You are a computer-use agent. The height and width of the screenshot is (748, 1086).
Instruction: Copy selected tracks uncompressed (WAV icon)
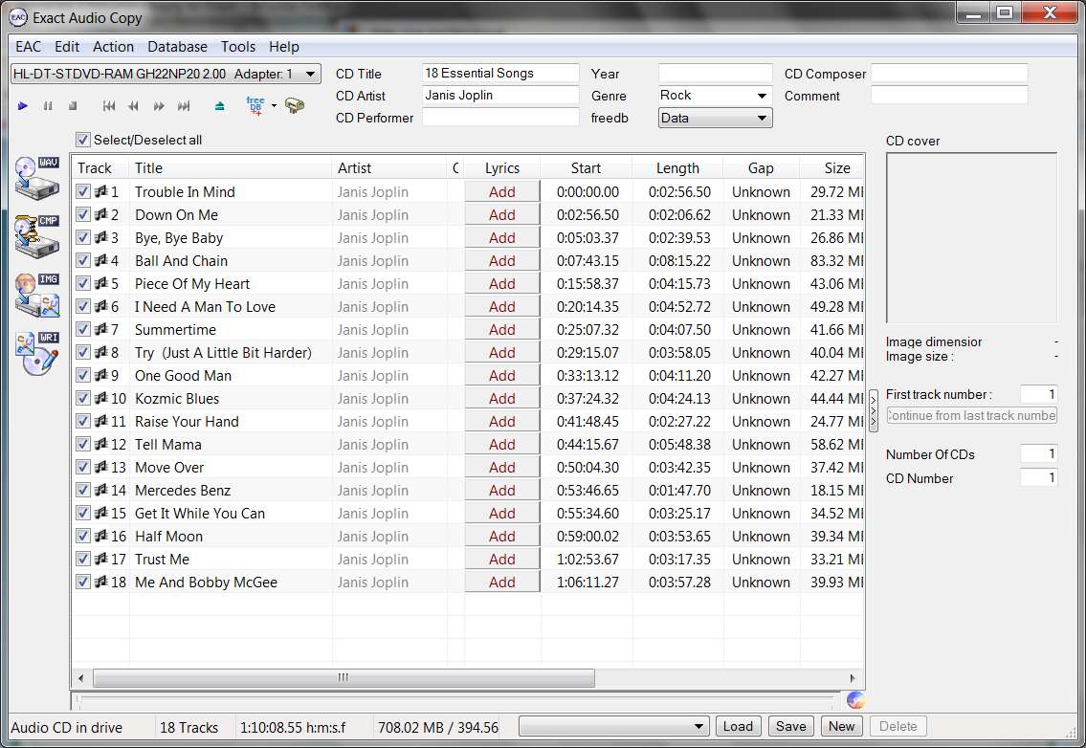(37, 179)
